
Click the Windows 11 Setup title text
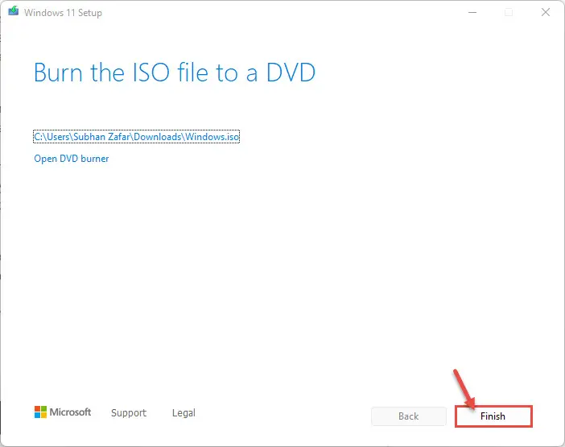tap(63, 13)
